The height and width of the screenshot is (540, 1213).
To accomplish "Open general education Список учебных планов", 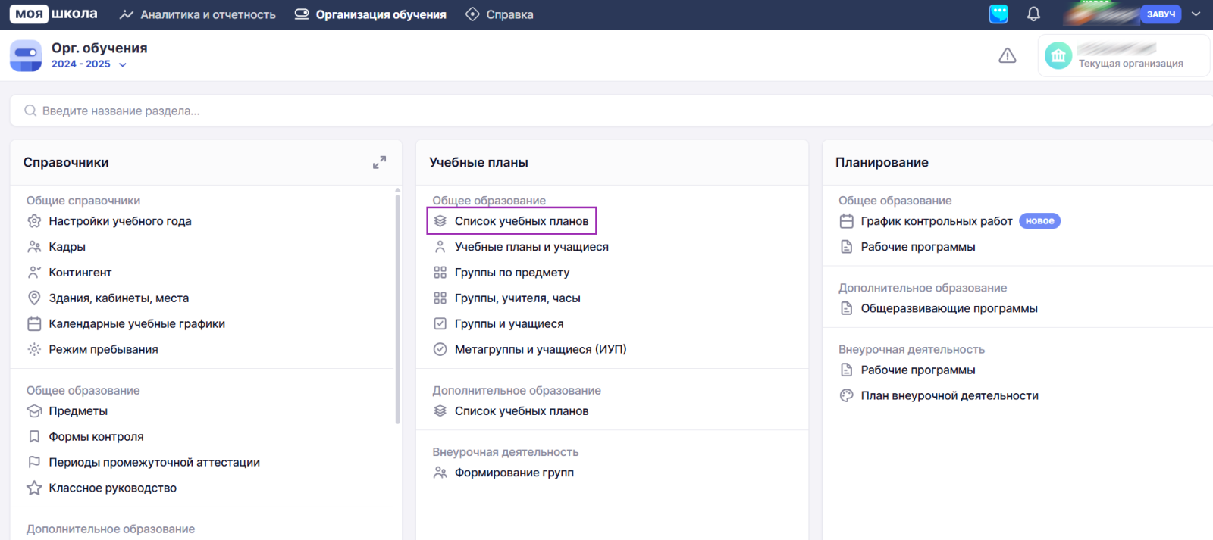I will coord(522,221).
